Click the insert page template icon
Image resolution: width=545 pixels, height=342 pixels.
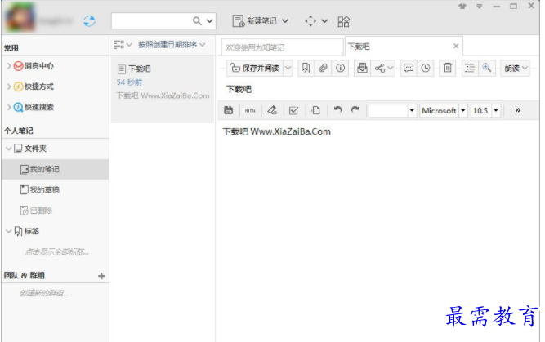[315, 110]
